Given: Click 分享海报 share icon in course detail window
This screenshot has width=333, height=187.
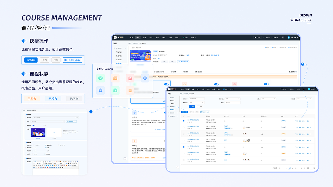Looking at the screenshot, I should click(x=282, y=48).
